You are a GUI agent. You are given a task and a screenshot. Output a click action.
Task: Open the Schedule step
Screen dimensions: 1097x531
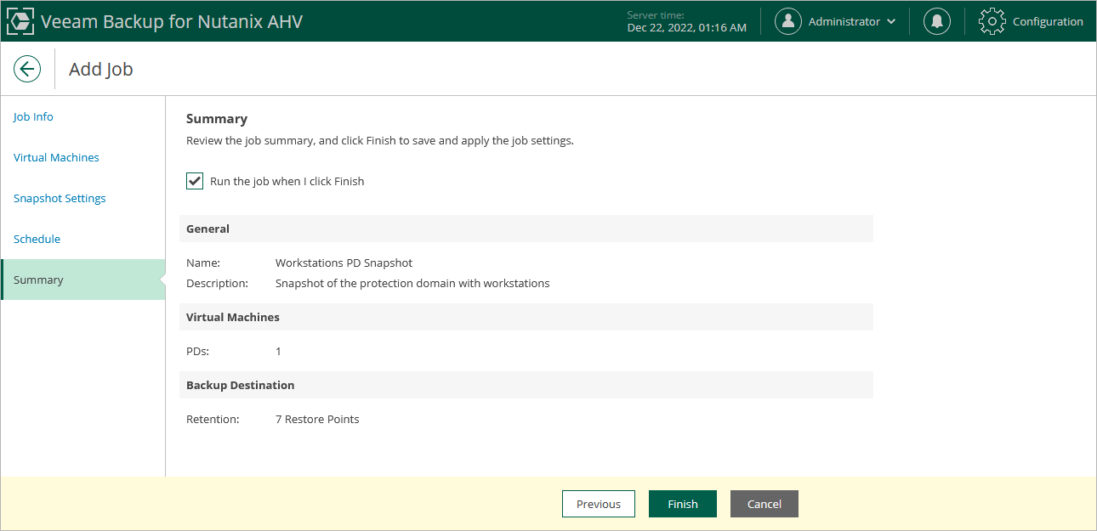37,239
